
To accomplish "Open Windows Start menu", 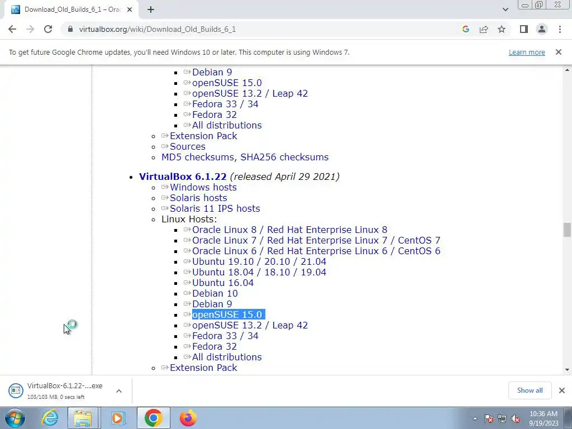I will pyautogui.click(x=15, y=418).
